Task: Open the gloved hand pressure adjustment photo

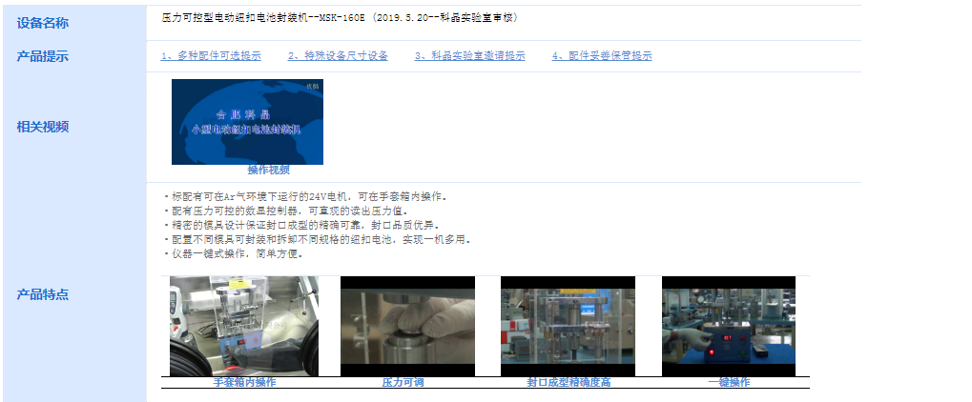Action: (x=408, y=327)
